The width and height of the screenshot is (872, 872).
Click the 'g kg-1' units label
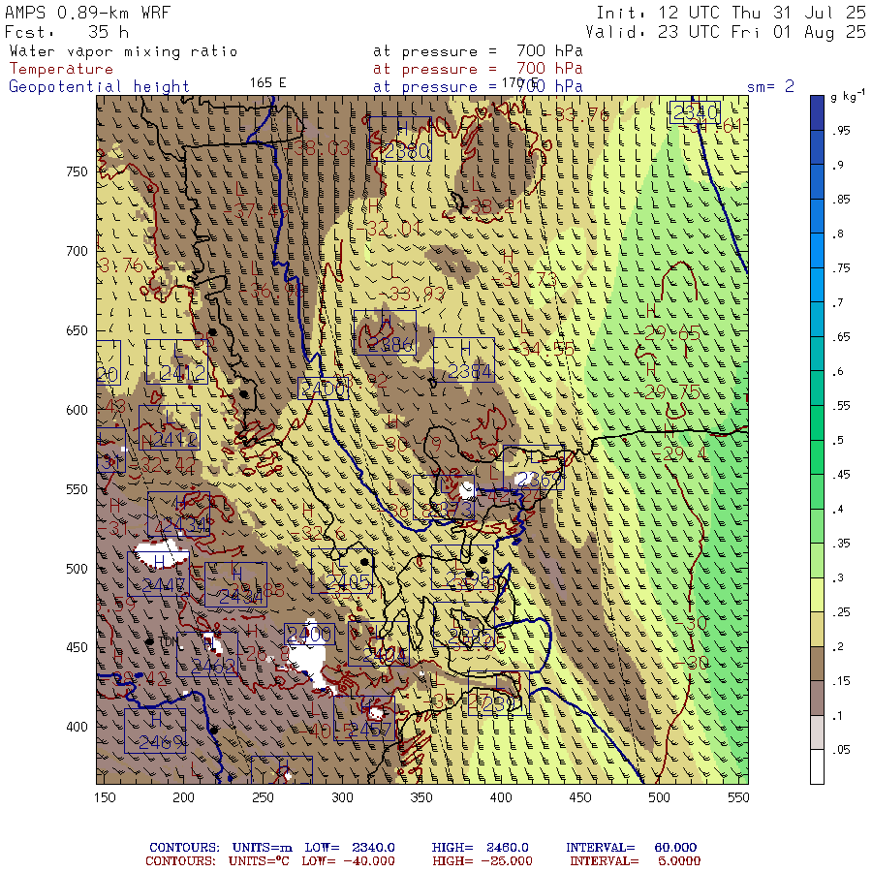848,96
